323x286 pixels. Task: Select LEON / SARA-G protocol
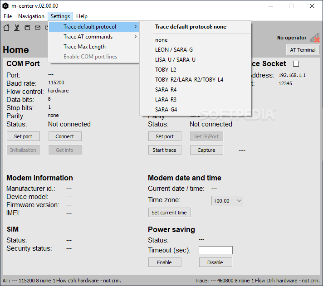195,50
